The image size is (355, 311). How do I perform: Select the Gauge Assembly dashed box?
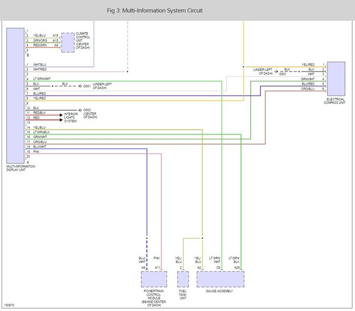[220, 279]
